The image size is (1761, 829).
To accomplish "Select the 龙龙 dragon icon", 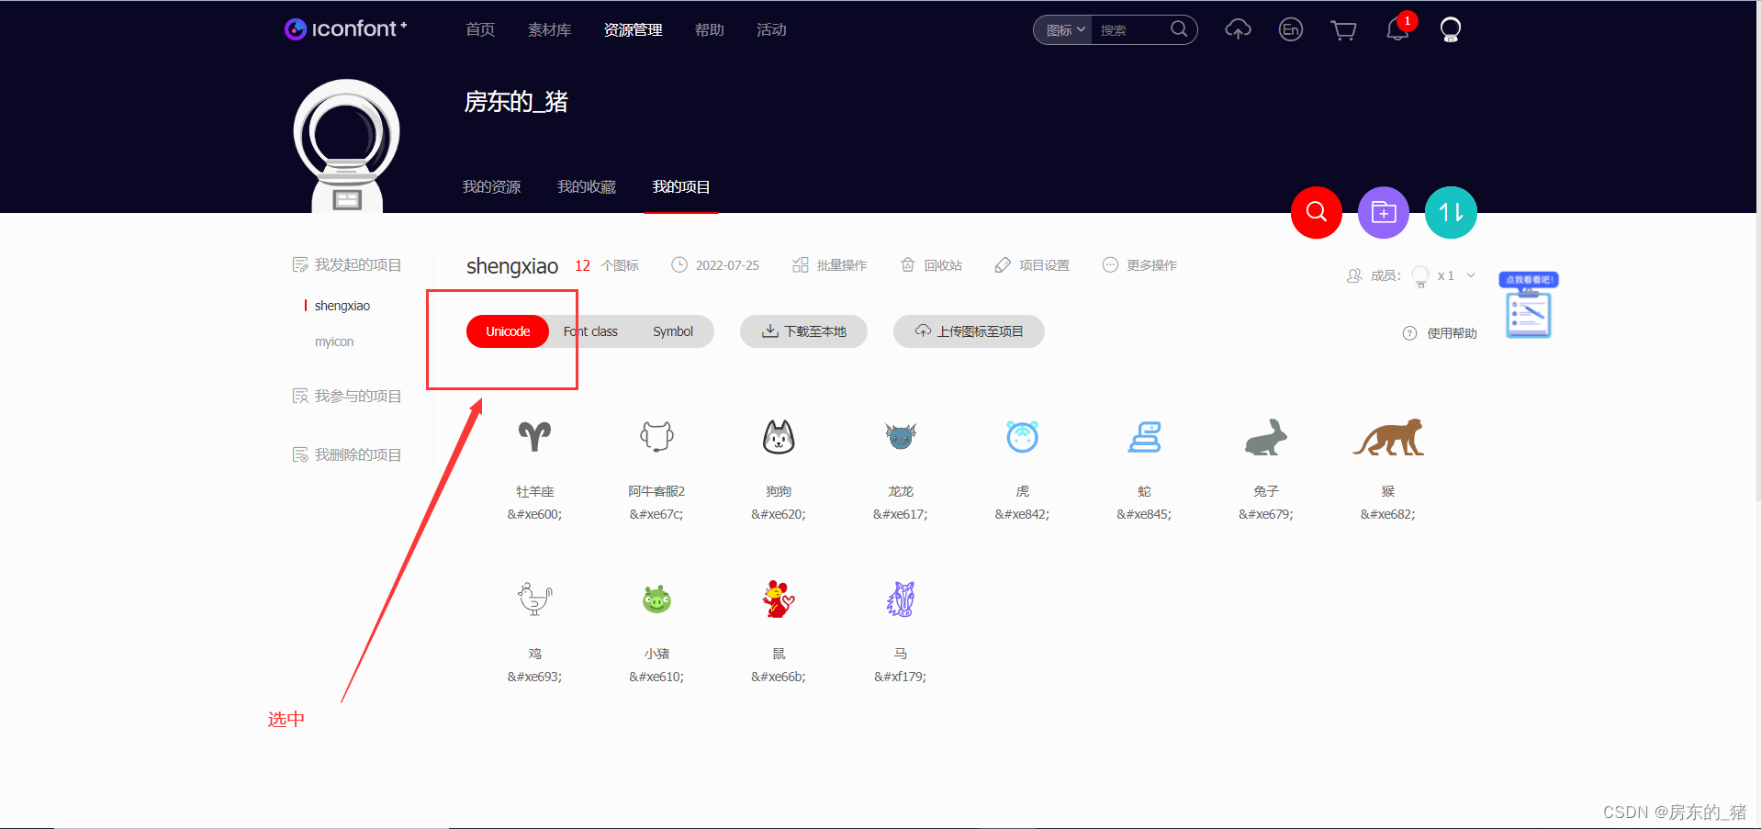I will [901, 437].
